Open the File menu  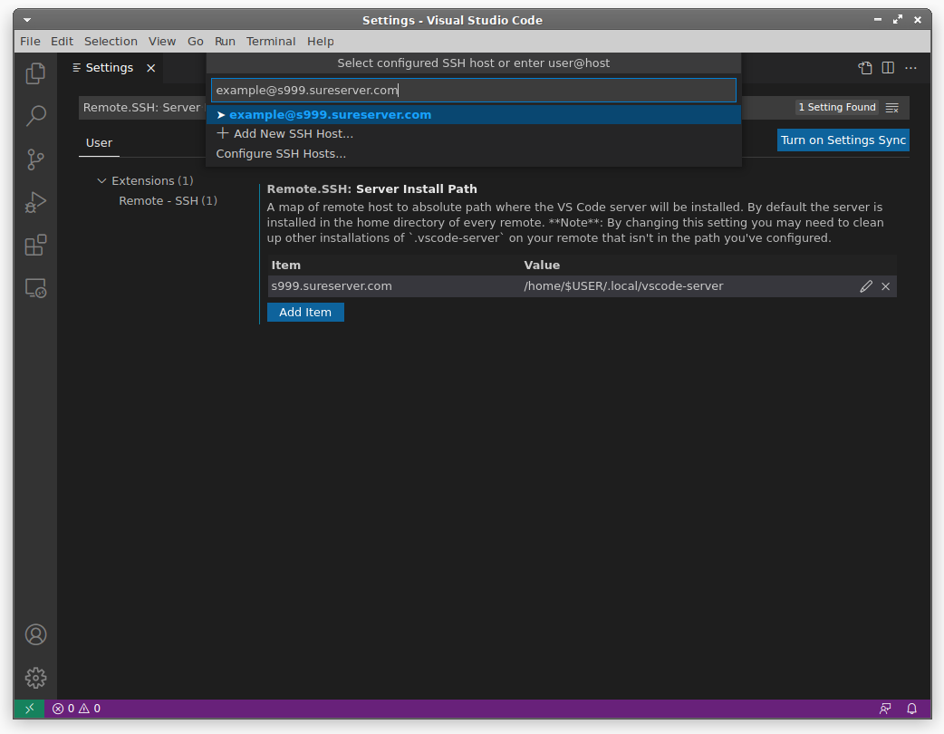(x=30, y=42)
